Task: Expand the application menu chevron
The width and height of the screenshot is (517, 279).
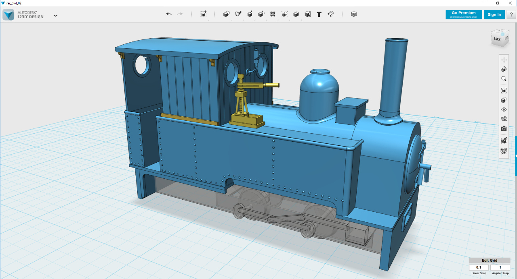Action: tap(55, 16)
